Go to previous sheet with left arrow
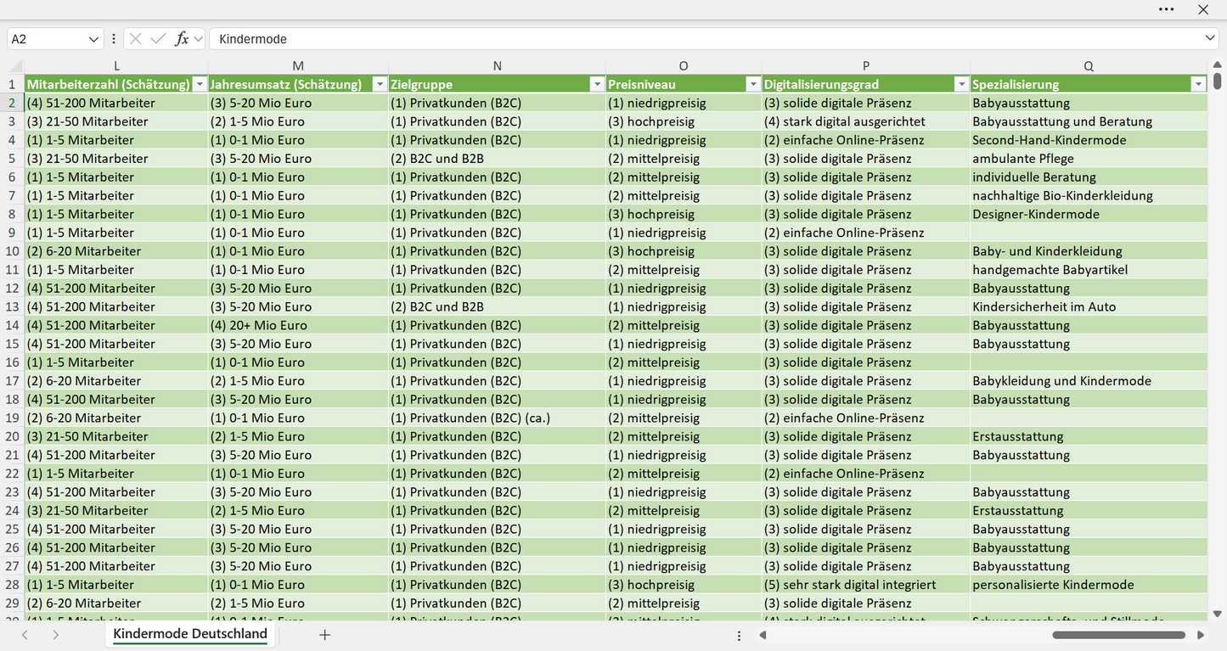Screen dimensions: 1227x651 point(25,635)
